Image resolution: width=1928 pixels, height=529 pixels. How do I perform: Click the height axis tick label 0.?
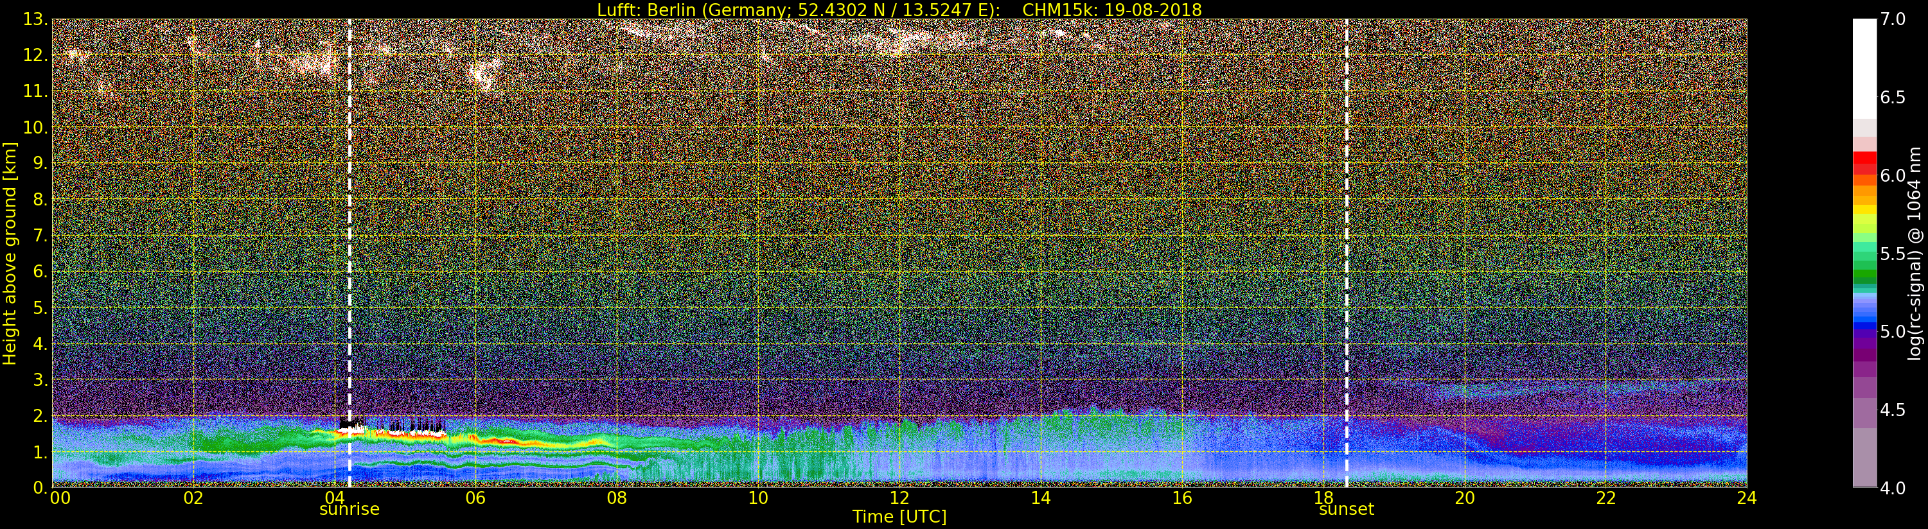(x=40, y=488)
